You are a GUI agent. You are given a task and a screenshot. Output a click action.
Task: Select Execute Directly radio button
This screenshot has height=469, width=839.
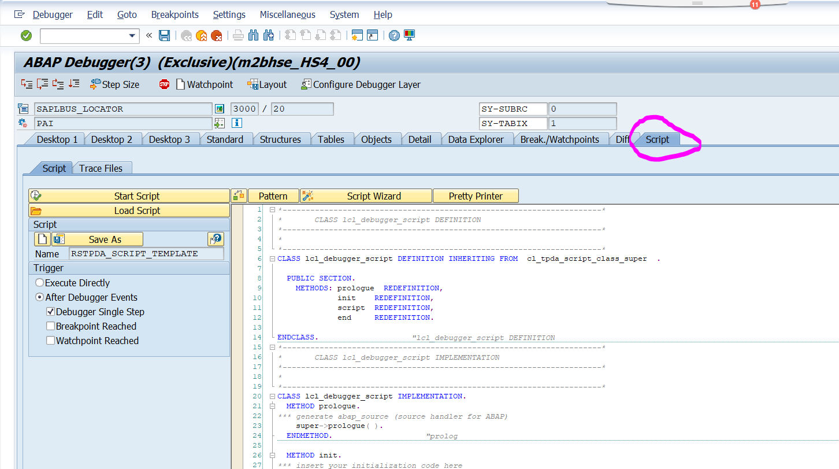tap(39, 283)
